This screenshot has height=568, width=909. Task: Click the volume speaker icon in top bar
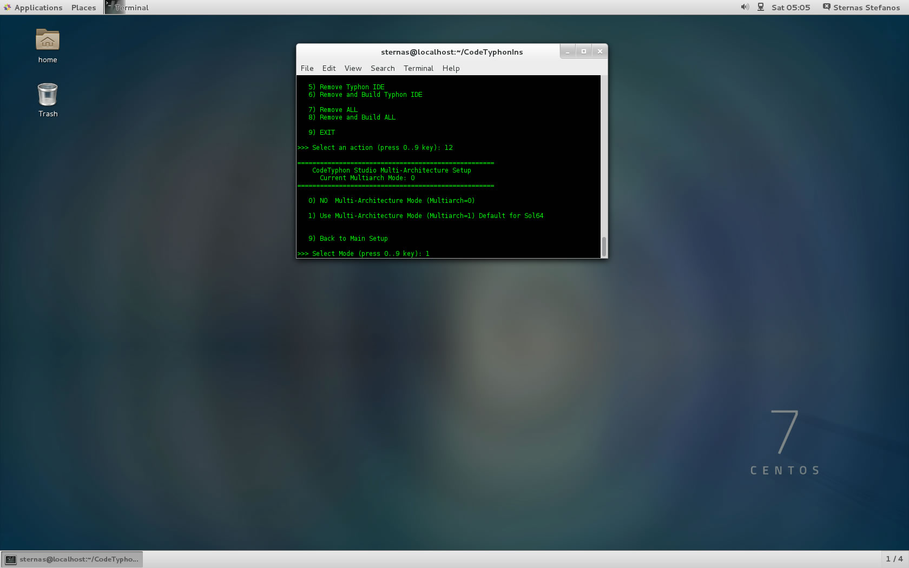click(x=745, y=7)
